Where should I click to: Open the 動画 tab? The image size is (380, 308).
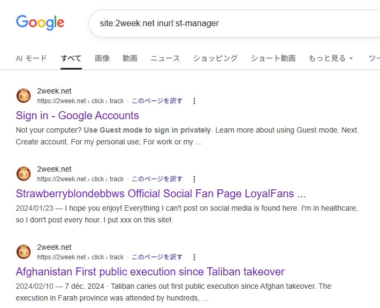tap(130, 58)
